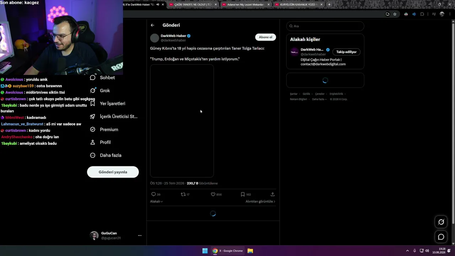Open Chrome profile avatar in toolbar

[442, 14]
